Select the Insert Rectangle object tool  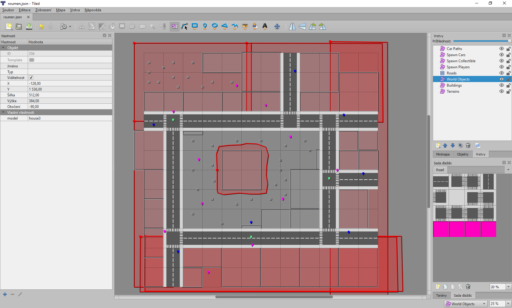(195, 27)
